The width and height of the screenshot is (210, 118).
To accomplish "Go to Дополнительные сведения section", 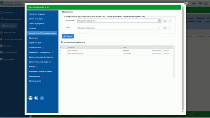I will click(x=40, y=62).
